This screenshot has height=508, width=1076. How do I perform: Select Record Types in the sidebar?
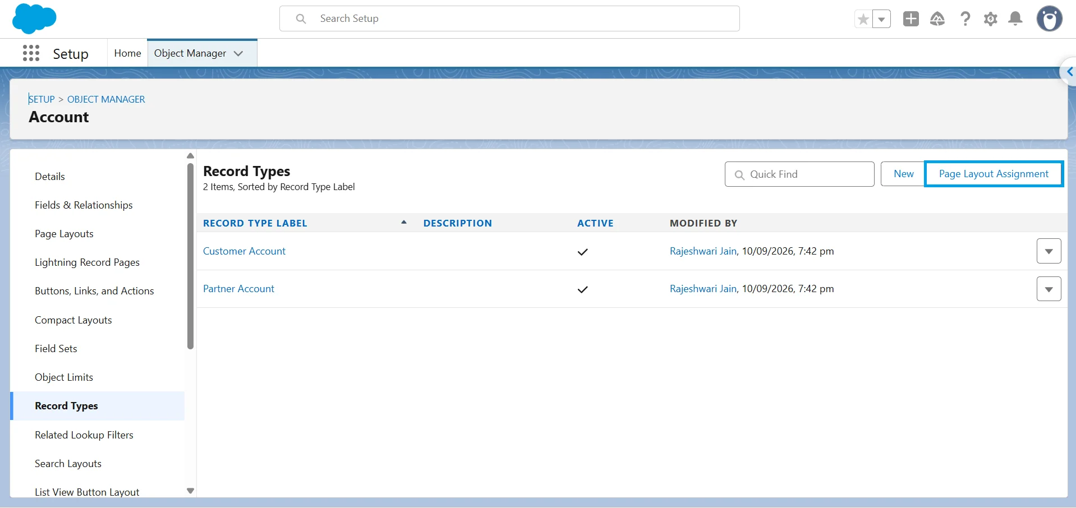97,406
